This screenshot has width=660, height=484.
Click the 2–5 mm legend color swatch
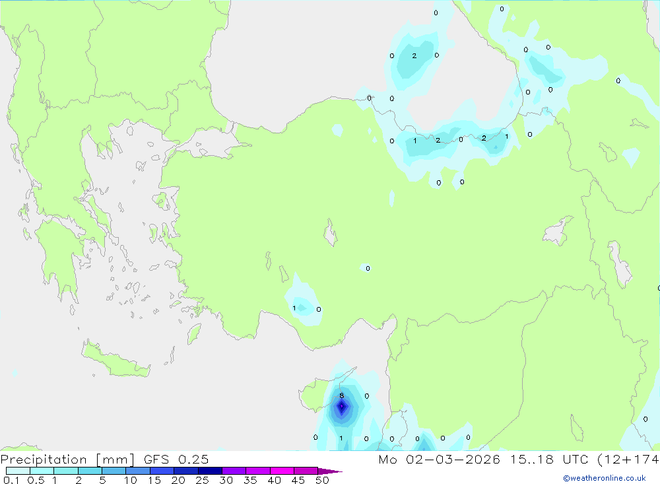click(90, 471)
